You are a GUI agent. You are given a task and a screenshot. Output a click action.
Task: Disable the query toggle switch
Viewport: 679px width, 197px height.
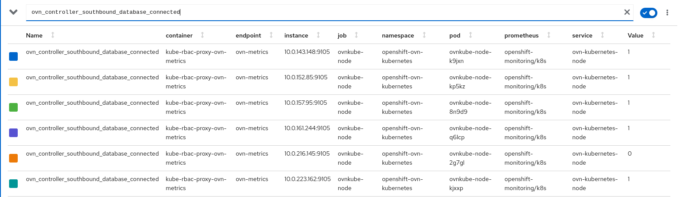pos(648,13)
